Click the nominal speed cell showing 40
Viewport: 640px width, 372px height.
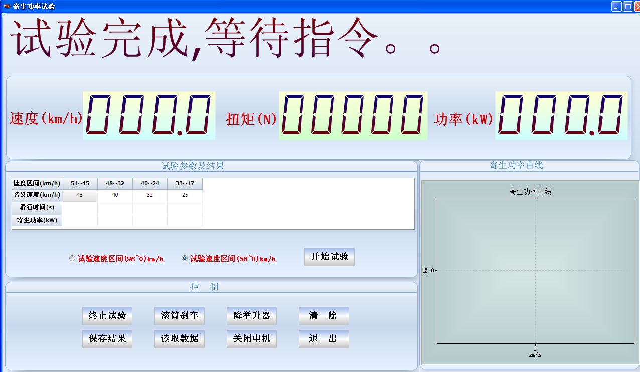click(115, 195)
